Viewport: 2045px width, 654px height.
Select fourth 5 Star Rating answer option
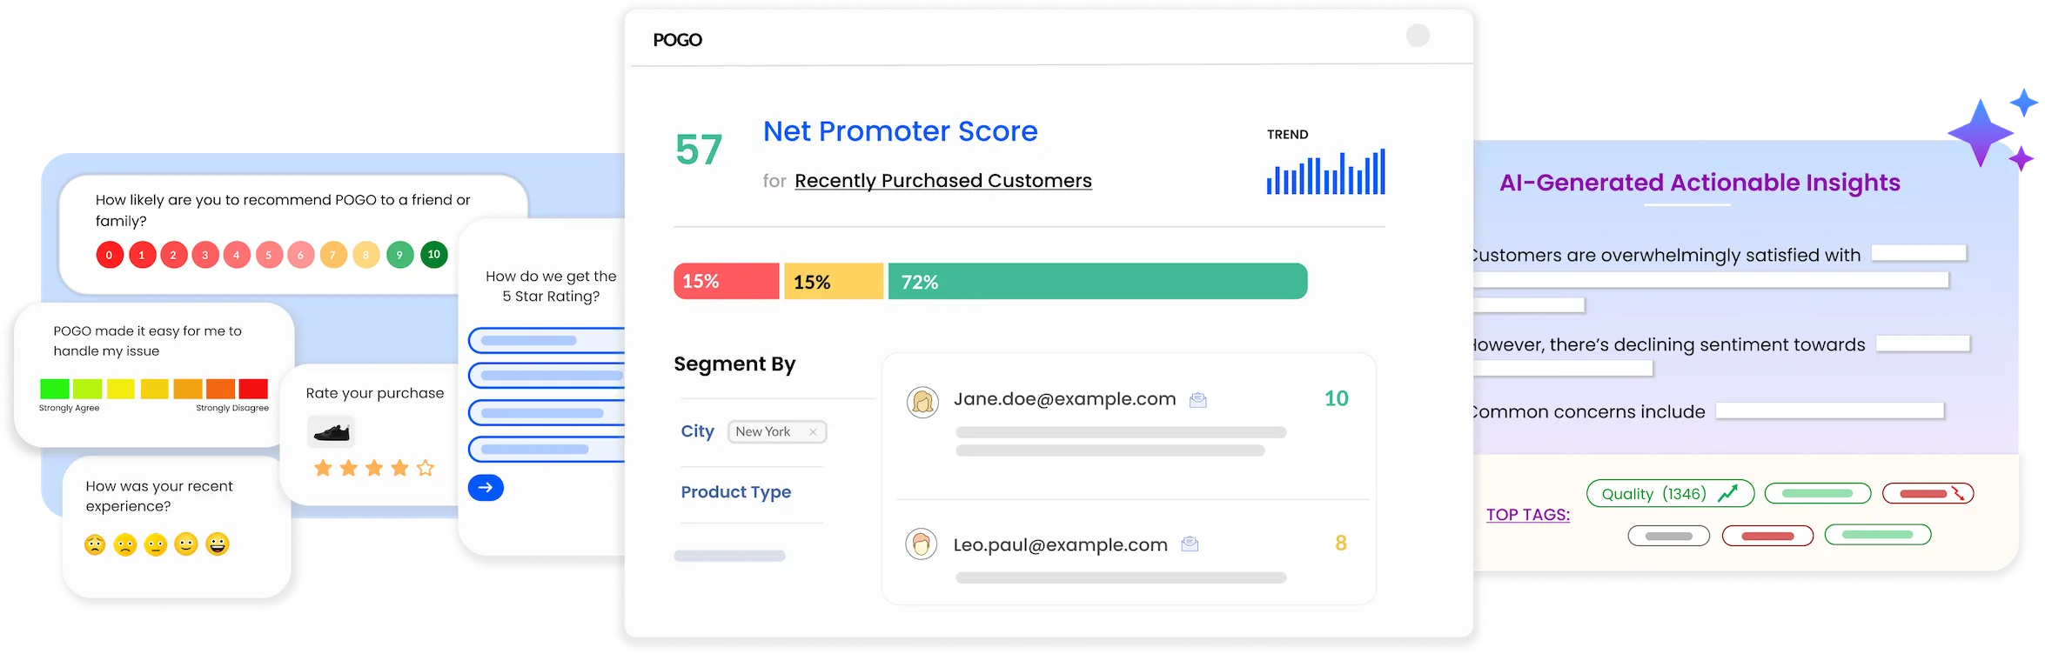click(x=546, y=449)
